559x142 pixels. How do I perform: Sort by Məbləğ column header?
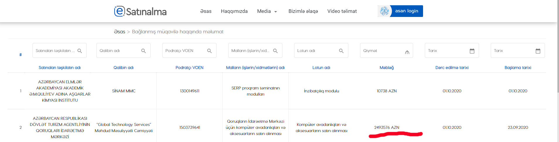tap(386, 67)
